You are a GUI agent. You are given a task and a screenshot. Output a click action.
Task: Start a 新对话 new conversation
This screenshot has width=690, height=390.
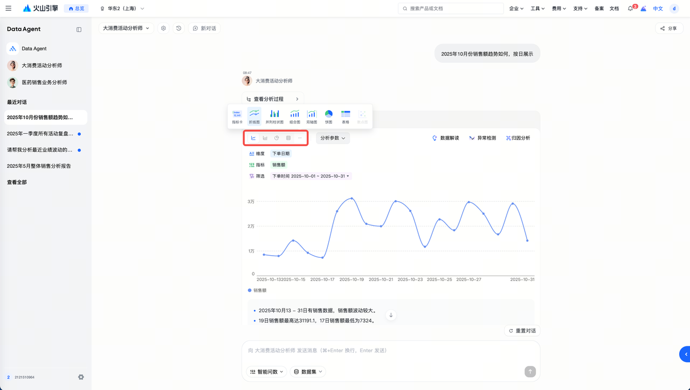204,28
